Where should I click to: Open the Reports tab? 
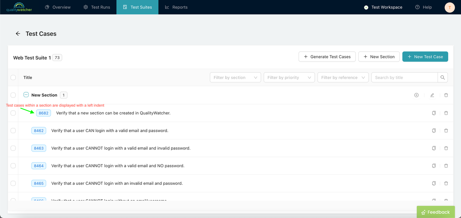point(176,7)
